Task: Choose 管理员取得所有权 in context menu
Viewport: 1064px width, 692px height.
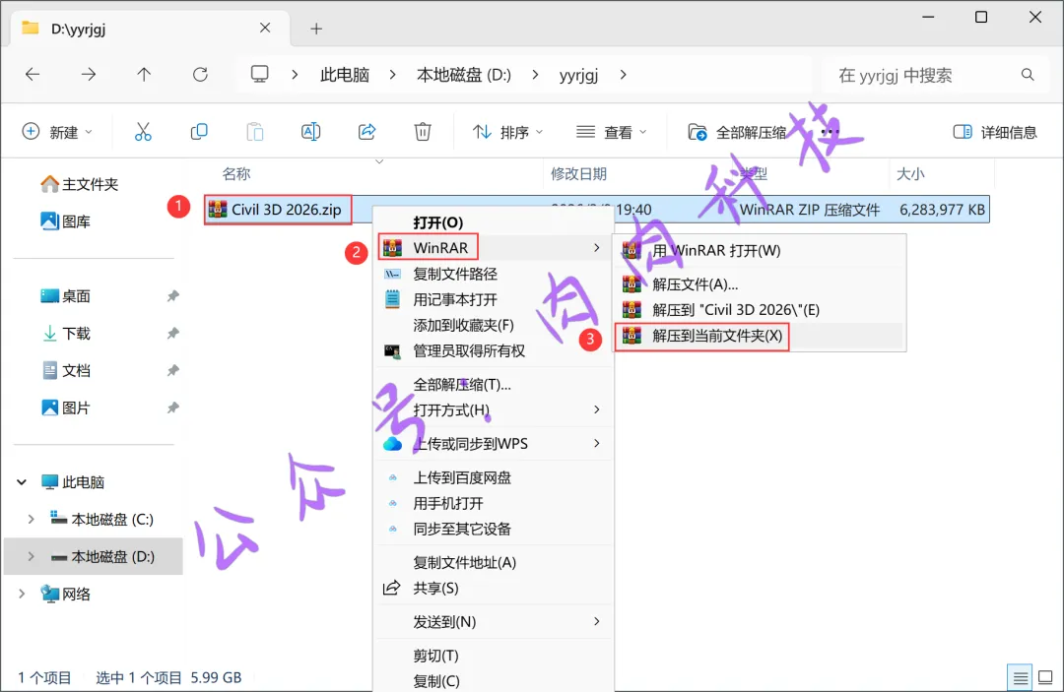Action: (x=494, y=351)
